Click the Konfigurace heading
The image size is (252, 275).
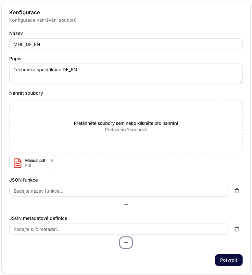click(x=25, y=12)
